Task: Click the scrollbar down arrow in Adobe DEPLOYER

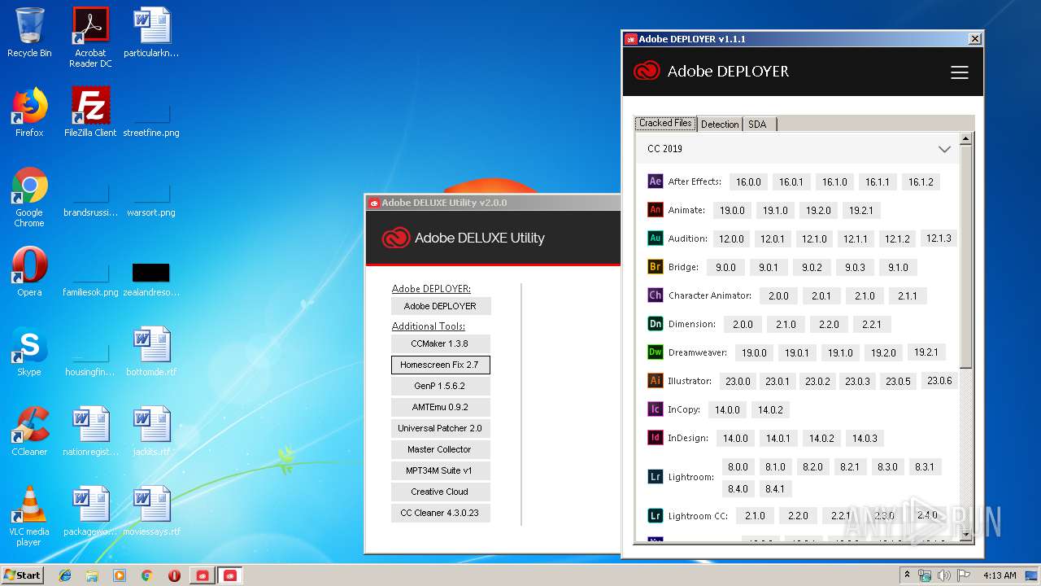Action: (x=966, y=534)
